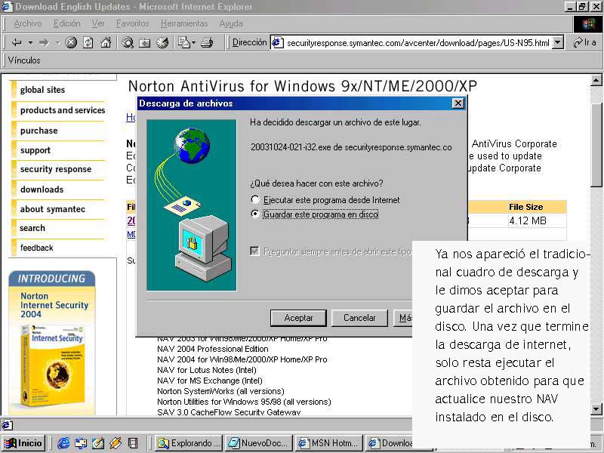The width and height of the screenshot is (604, 453).
Task: Open the purchase sidebar link
Action: (39, 131)
